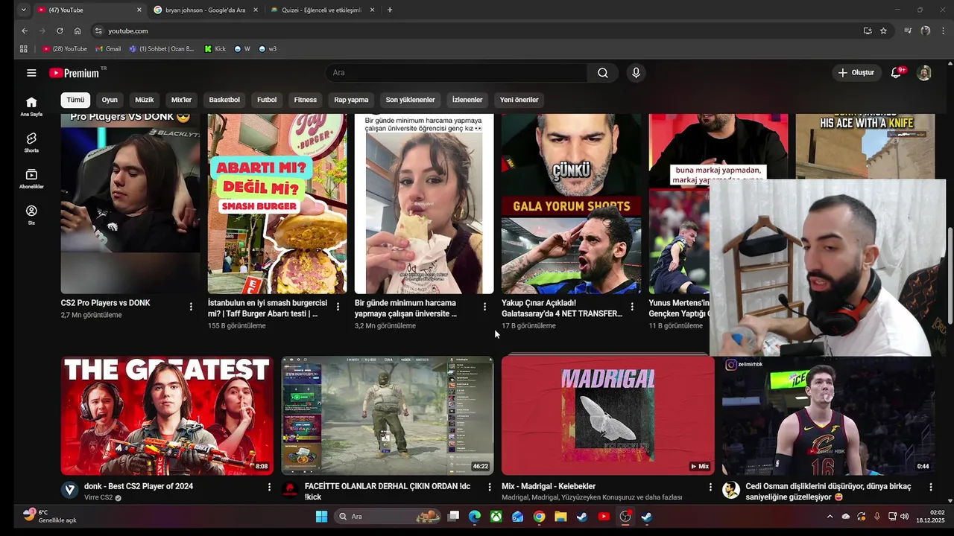Open the YouTube hamburger guide menu

pos(31,73)
